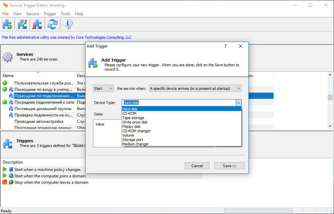Click globe icon of joins a domain trigger

11,176
